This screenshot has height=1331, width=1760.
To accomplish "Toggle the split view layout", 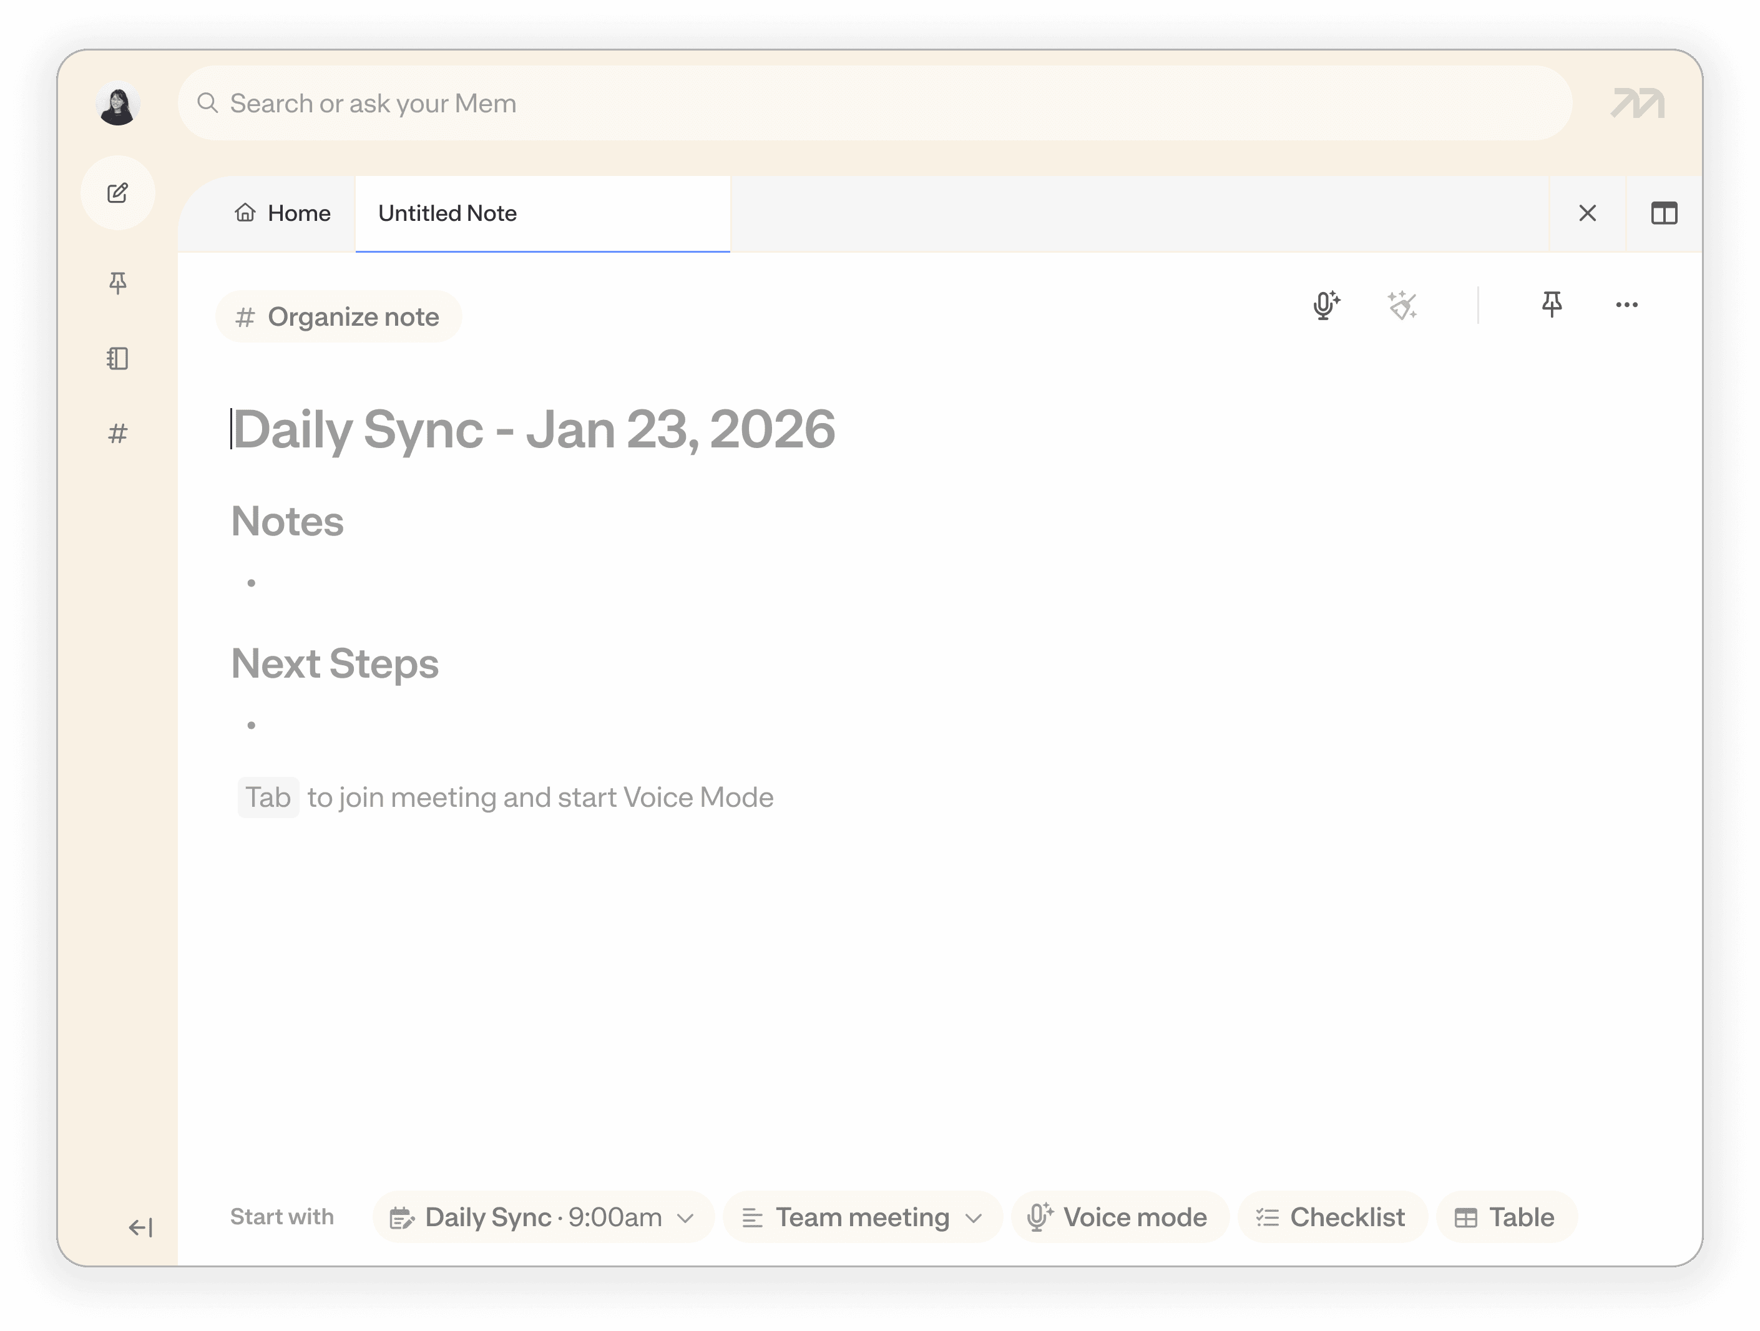I will (1664, 213).
